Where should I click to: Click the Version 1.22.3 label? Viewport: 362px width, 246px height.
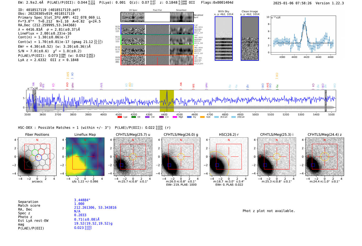tap(330, 3)
